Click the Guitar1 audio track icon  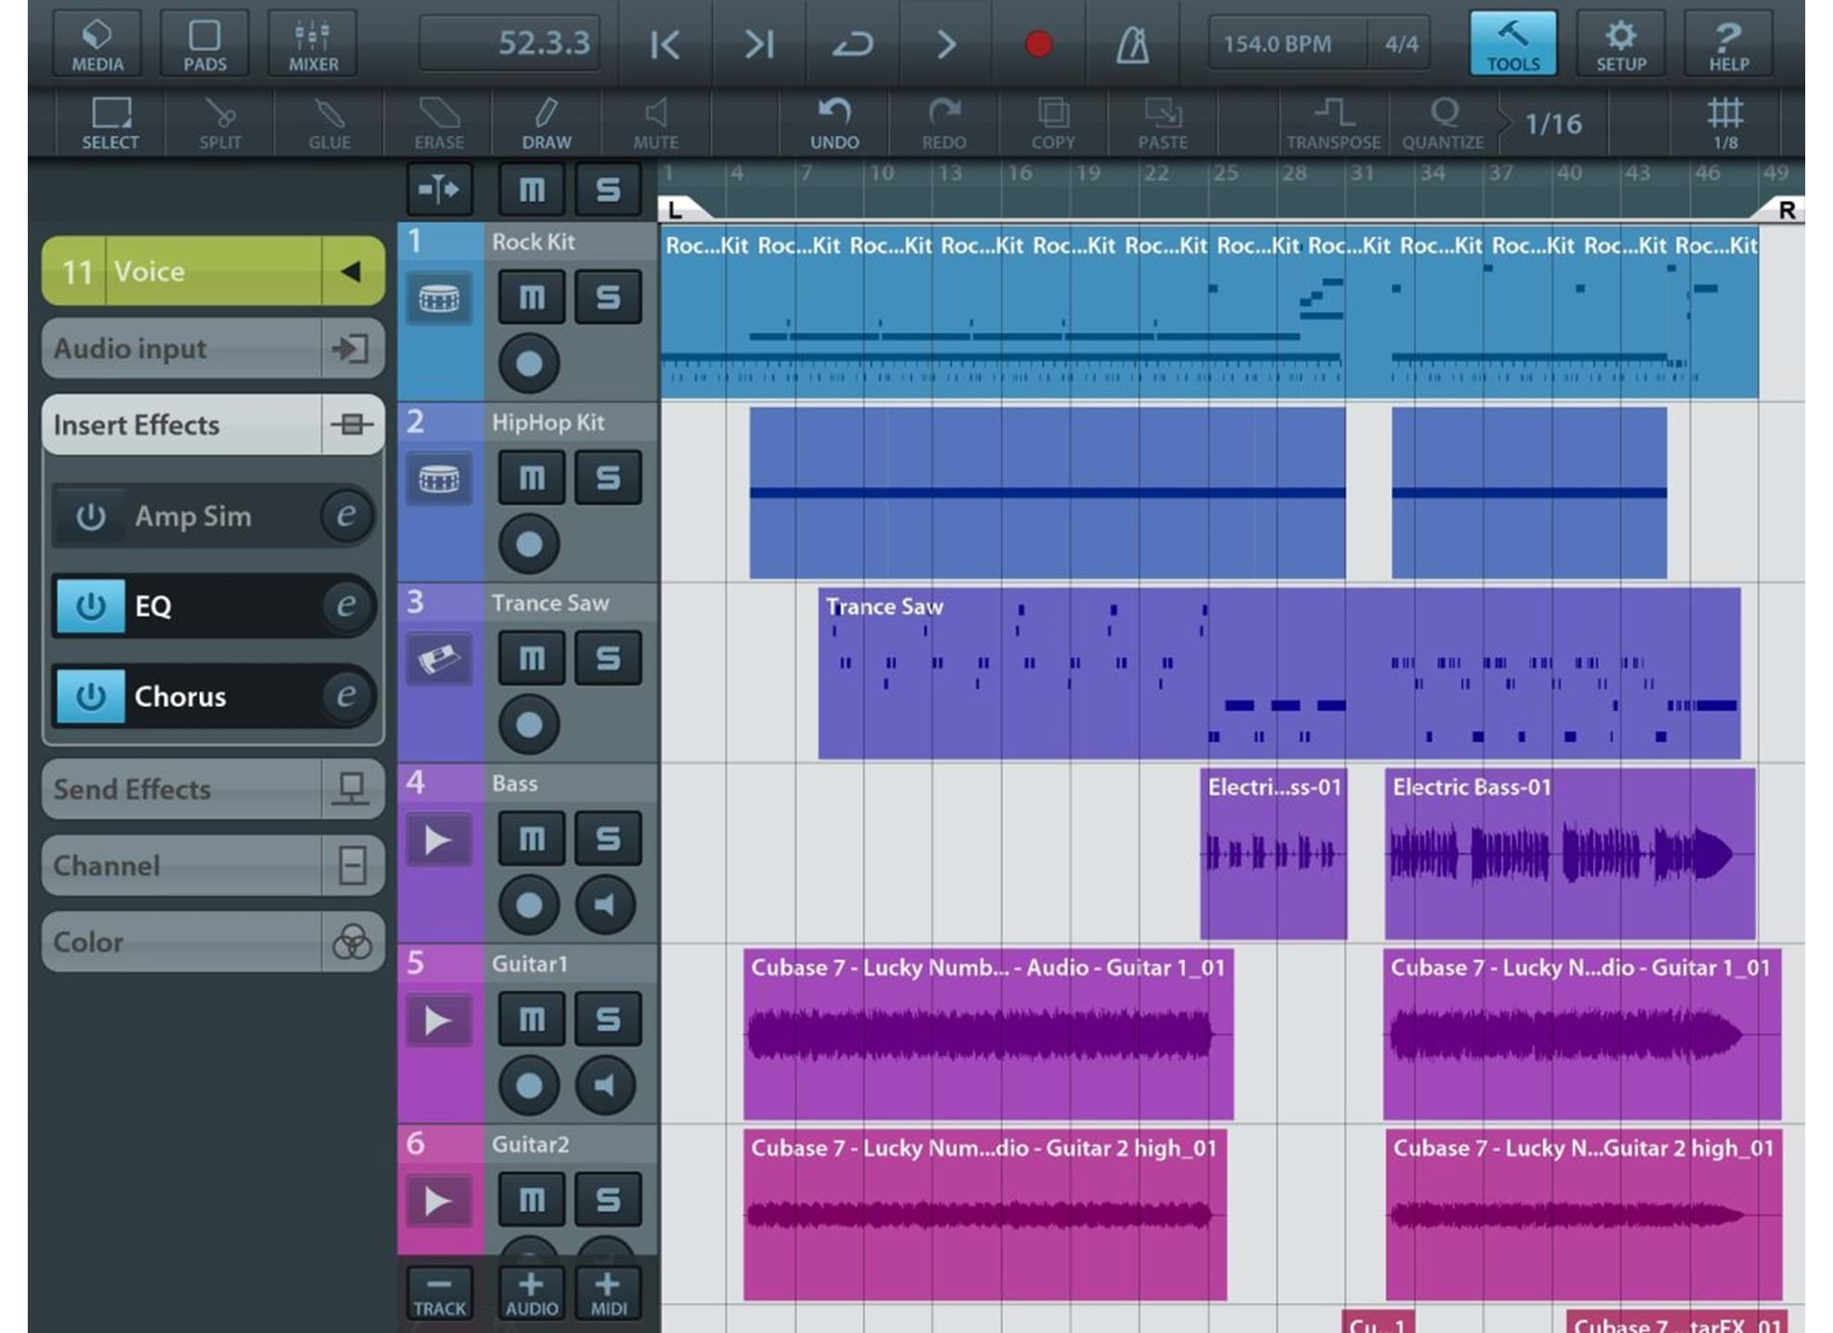439,1021
